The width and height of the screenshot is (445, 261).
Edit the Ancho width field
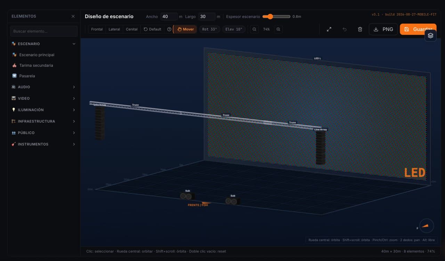[169, 16]
